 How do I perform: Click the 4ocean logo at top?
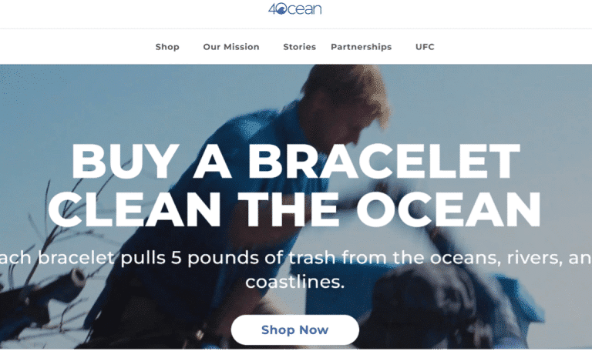295,8
